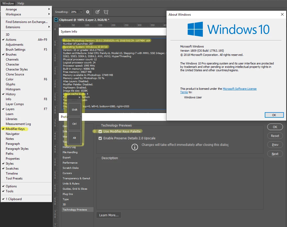Open Transparency & Gamut preferences category
This screenshot has height=227, width=287.
[78, 178]
